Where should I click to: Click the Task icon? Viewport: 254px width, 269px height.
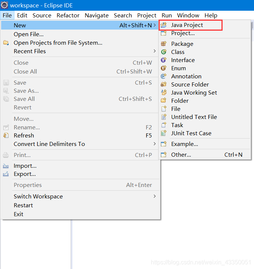[x=163, y=125]
